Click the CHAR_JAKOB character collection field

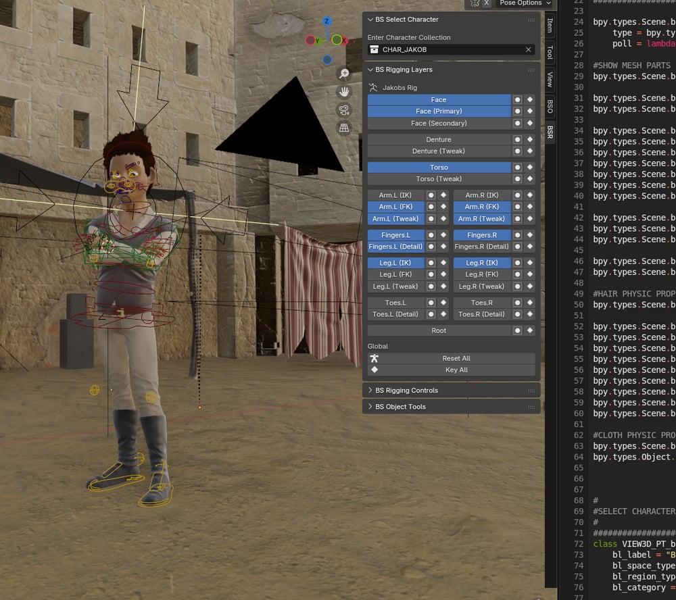point(452,49)
